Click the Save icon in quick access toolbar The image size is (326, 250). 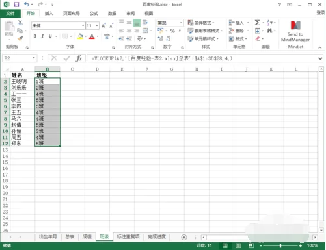[16, 5]
